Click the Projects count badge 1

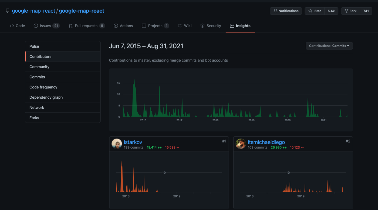[x=167, y=26]
